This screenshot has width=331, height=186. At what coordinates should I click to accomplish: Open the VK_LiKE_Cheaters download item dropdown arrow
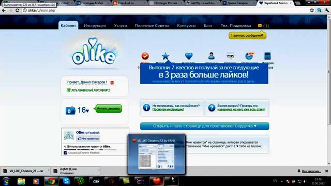48,170
